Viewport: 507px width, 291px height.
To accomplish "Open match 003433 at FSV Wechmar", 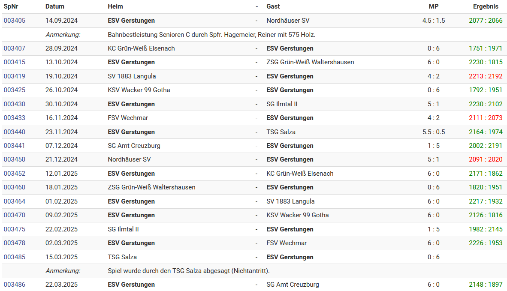I will coord(15,118).
